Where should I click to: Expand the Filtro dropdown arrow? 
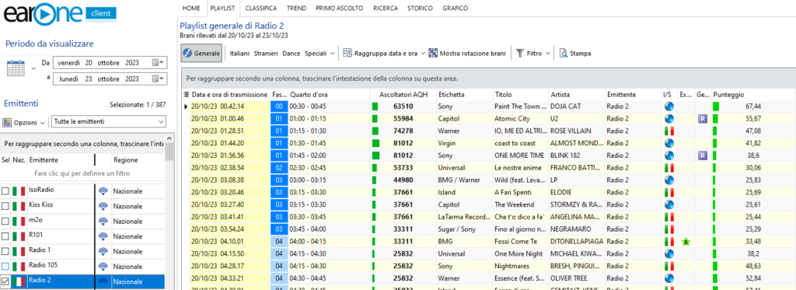click(547, 53)
